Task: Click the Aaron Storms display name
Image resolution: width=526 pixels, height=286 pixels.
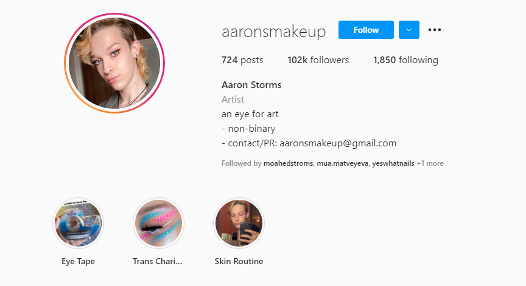Action: tap(251, 85)
